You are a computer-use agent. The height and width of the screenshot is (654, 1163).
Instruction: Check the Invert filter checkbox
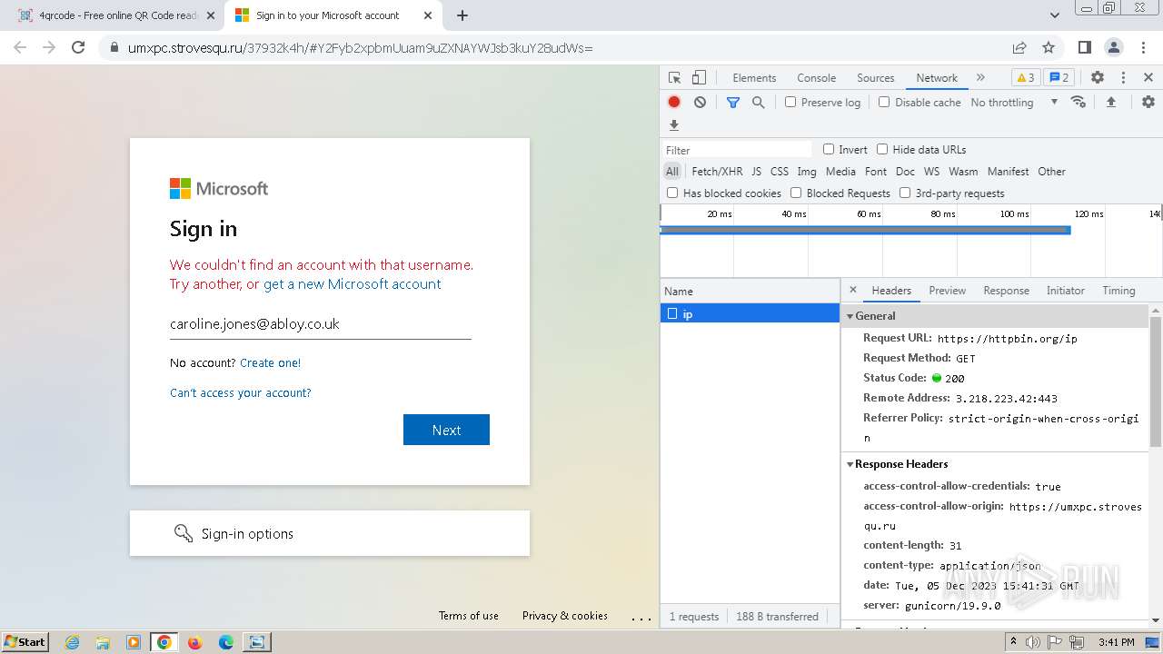(x=829, y=149)
